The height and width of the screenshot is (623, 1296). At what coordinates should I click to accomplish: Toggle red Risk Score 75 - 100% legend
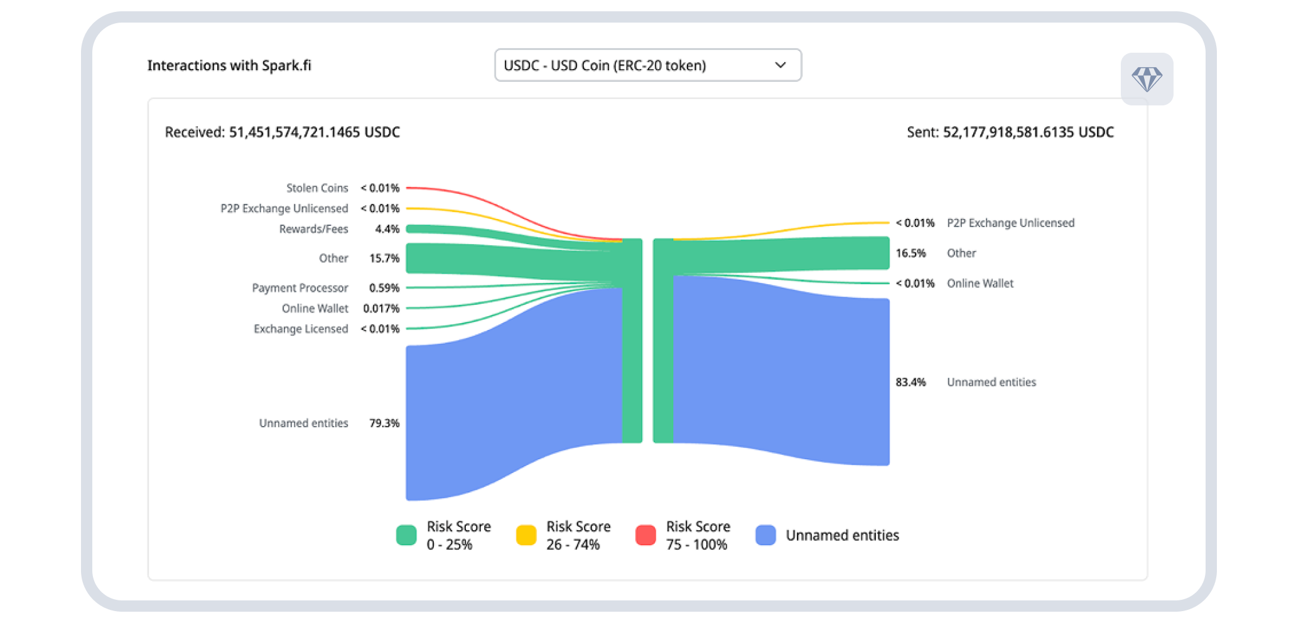coord(645,535)
